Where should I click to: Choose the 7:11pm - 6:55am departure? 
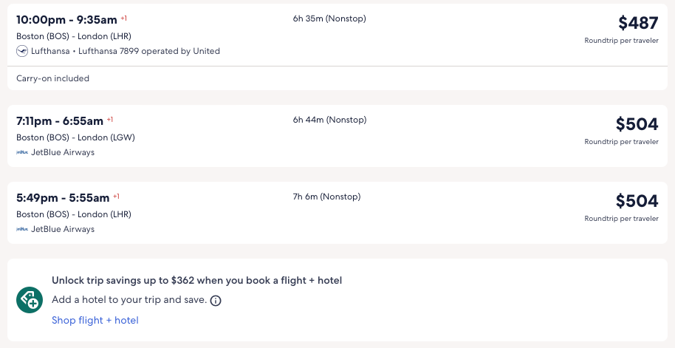[x=59, y=120]
